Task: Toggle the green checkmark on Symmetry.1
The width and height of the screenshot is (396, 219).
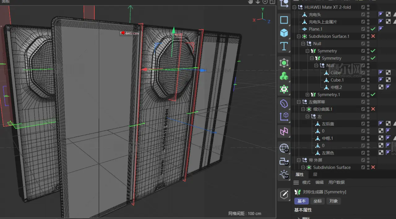Action: click(x=373, y=94)
